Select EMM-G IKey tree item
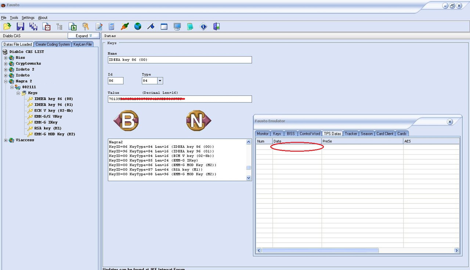This screenshot has width=470, height=270. pos(46,122)
